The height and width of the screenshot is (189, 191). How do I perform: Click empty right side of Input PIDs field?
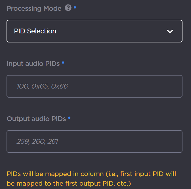148,86
